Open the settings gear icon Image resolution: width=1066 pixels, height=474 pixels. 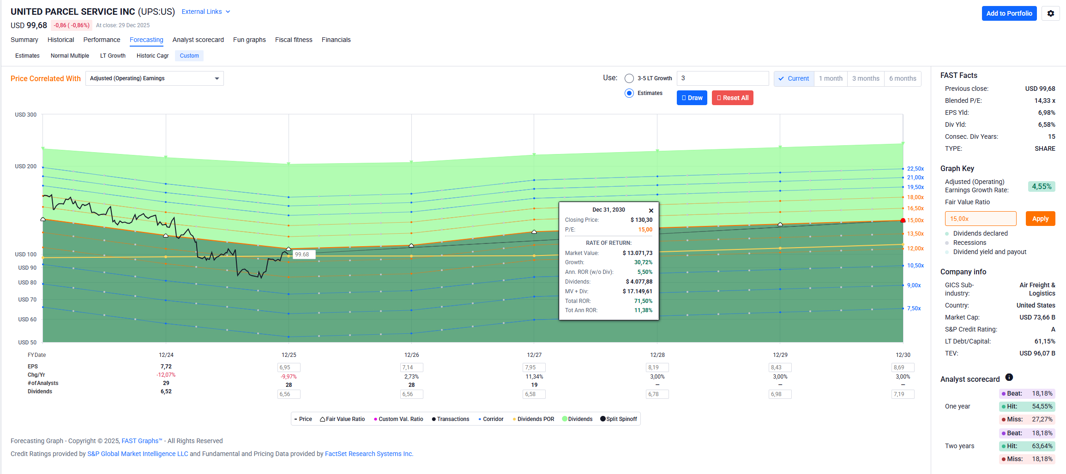1050,13
